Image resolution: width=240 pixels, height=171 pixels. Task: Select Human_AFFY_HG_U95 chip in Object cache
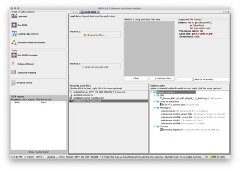(x=191, y=98)
